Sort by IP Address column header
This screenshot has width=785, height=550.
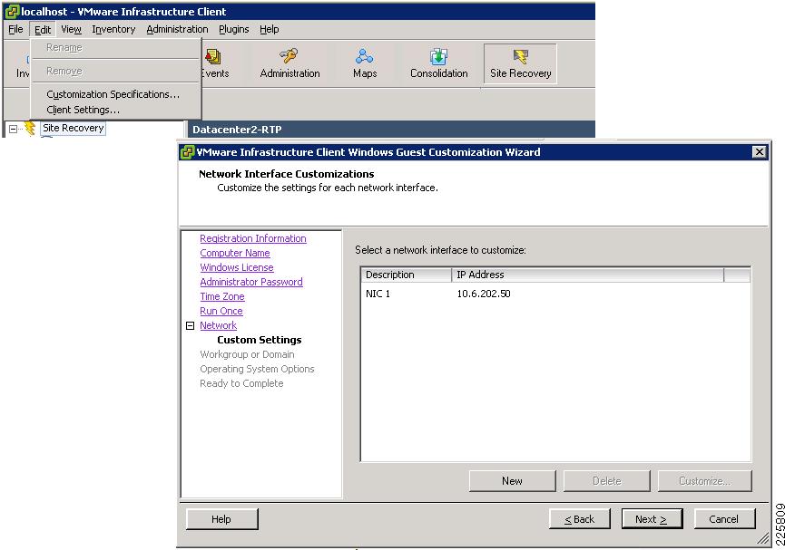point(587,275)
